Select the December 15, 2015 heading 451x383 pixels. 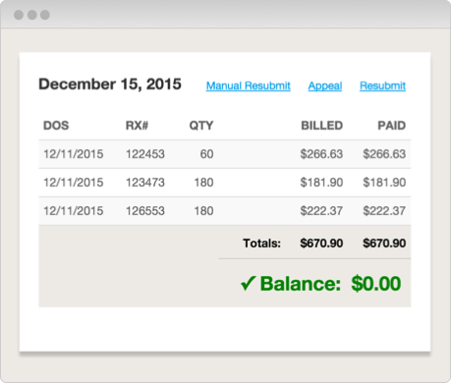click(x=110, y=84)
